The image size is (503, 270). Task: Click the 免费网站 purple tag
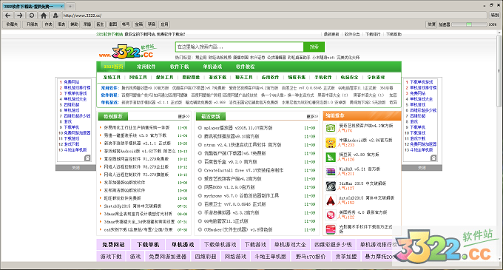(x=113, y=245)
